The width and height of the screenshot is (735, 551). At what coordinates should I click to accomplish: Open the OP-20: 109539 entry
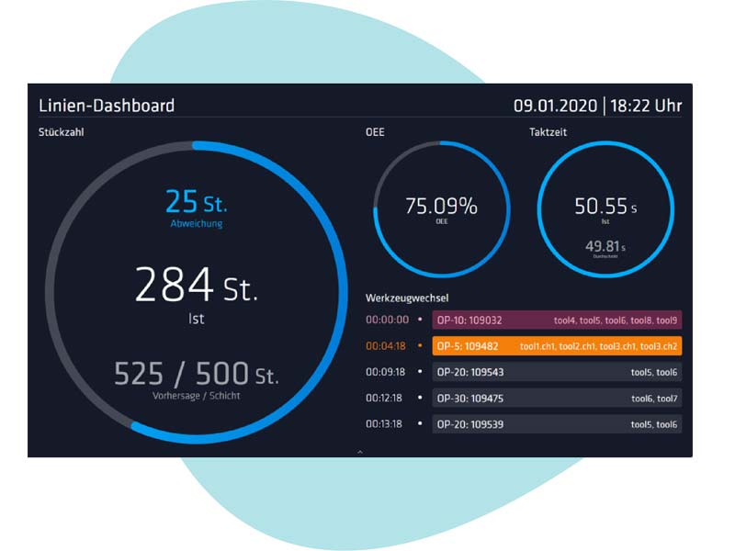coord(557,424)
